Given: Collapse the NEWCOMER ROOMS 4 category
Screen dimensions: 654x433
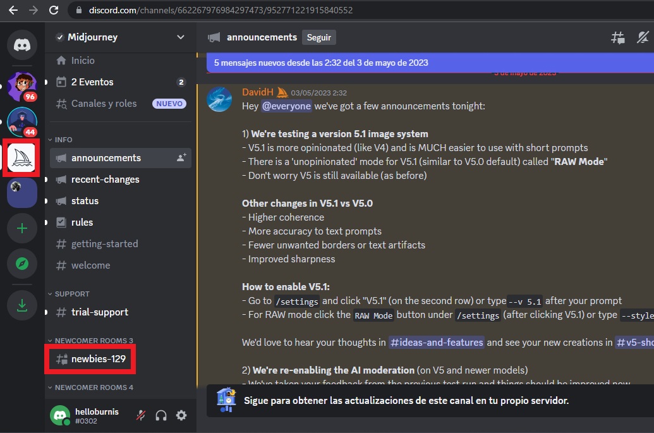Looking at the screenshot, I should click(90, 387).
